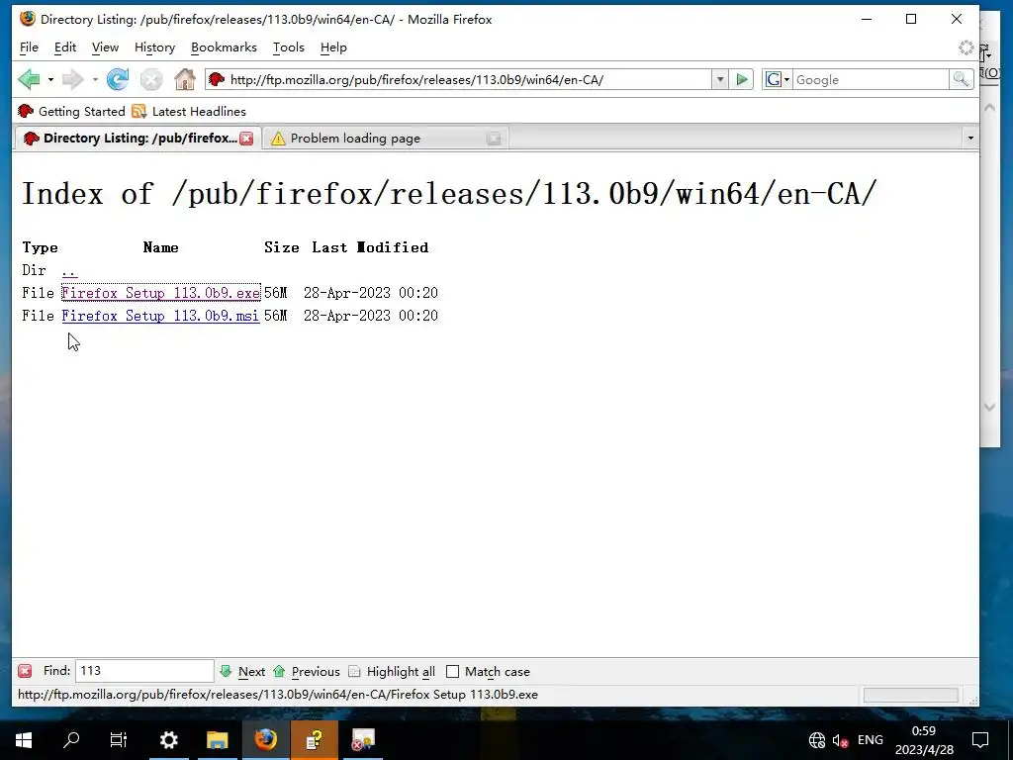Click the Firefox logo in title bar
The image size is (1013, 760).
(28, 19)
